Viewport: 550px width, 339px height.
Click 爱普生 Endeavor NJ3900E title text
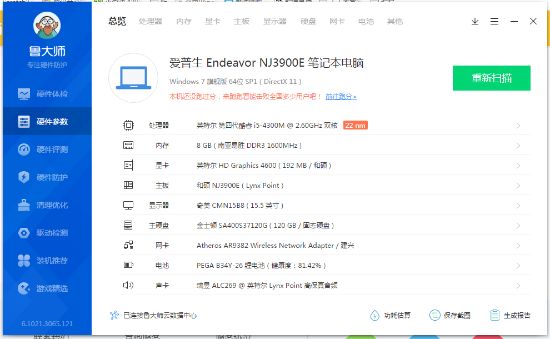coord(267,63)
